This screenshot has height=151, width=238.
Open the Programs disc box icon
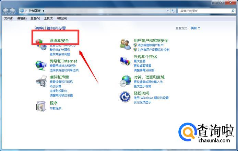(41, 106)
